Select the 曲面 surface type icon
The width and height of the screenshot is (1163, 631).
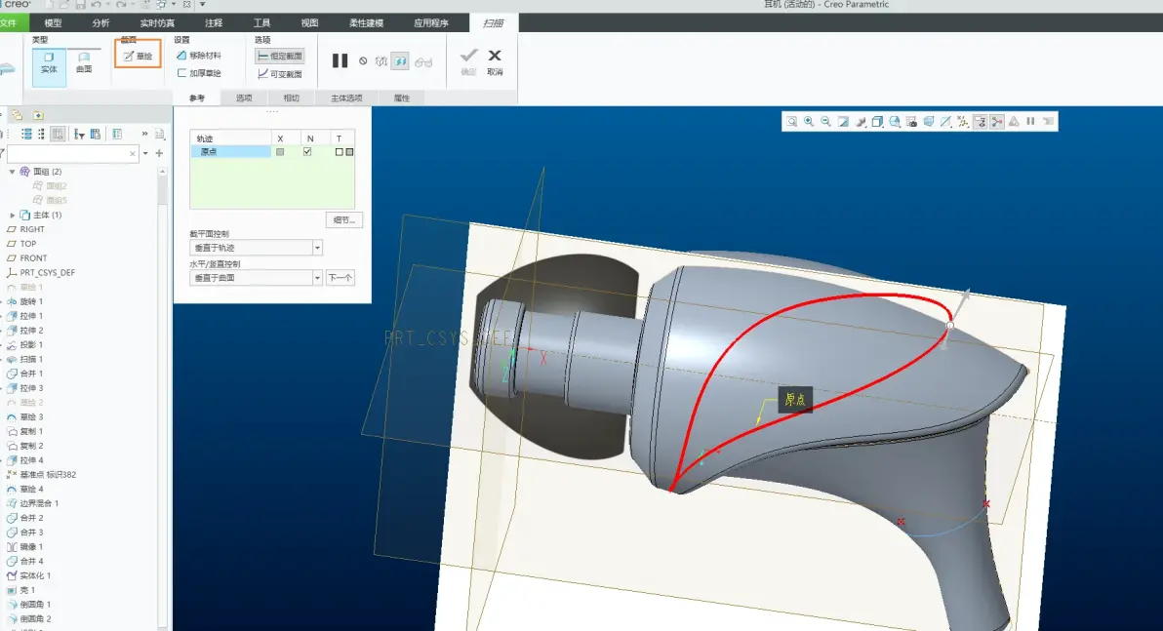pos(84,63)
